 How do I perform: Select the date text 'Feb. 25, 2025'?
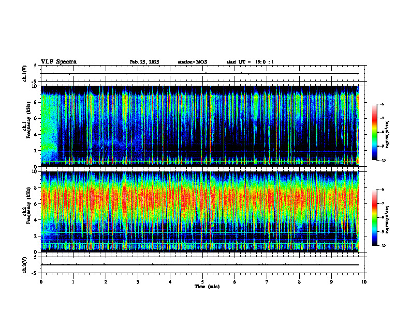(x=144, y=62)
